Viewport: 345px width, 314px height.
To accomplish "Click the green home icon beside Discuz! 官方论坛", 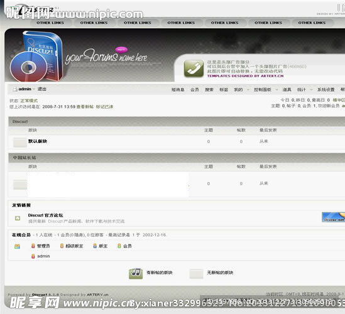I will pos(18,218).
